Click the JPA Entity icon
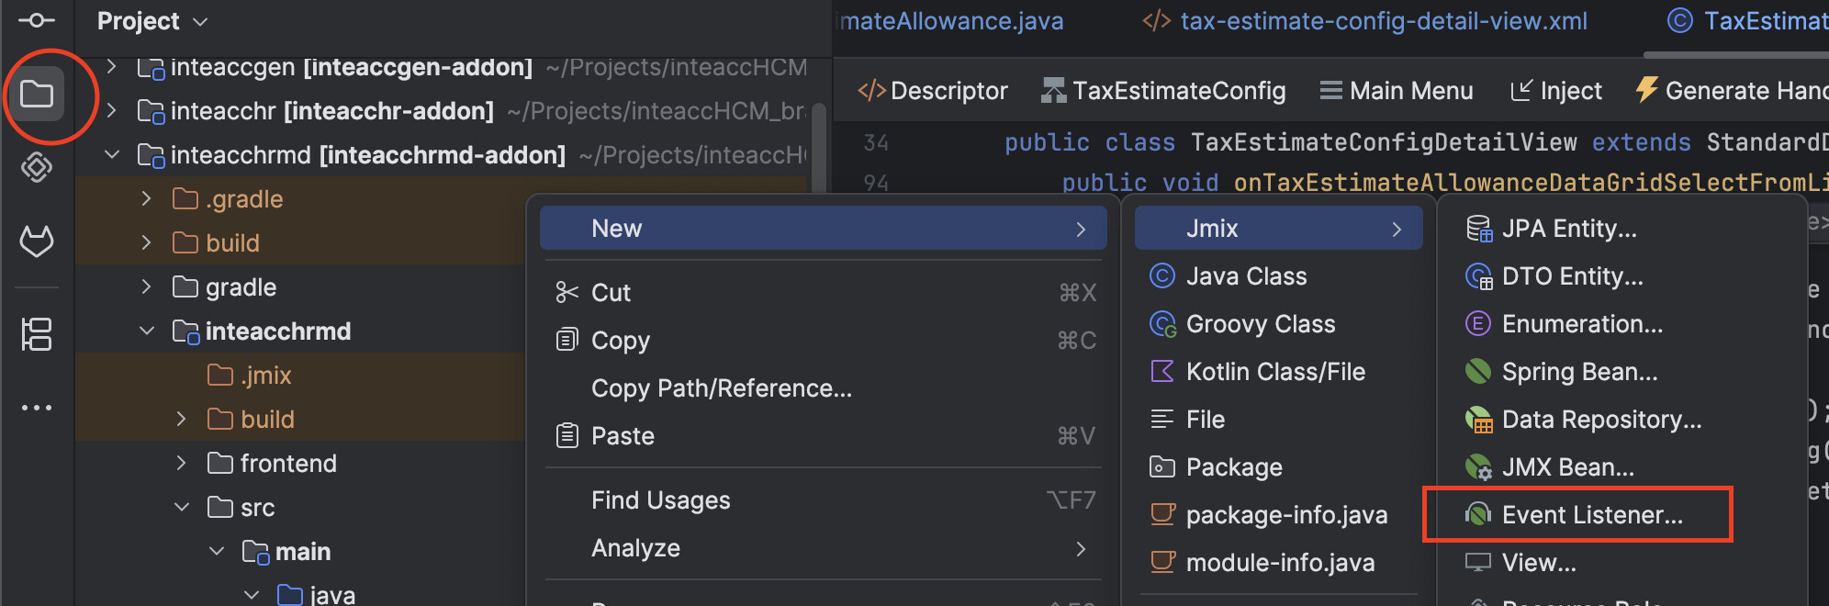 coord(1479,229)
